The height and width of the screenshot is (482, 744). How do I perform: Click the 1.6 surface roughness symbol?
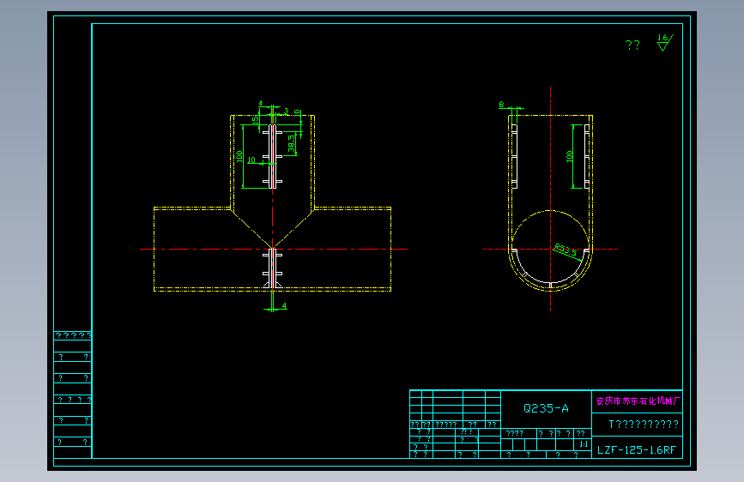click(x=665, y=42)
